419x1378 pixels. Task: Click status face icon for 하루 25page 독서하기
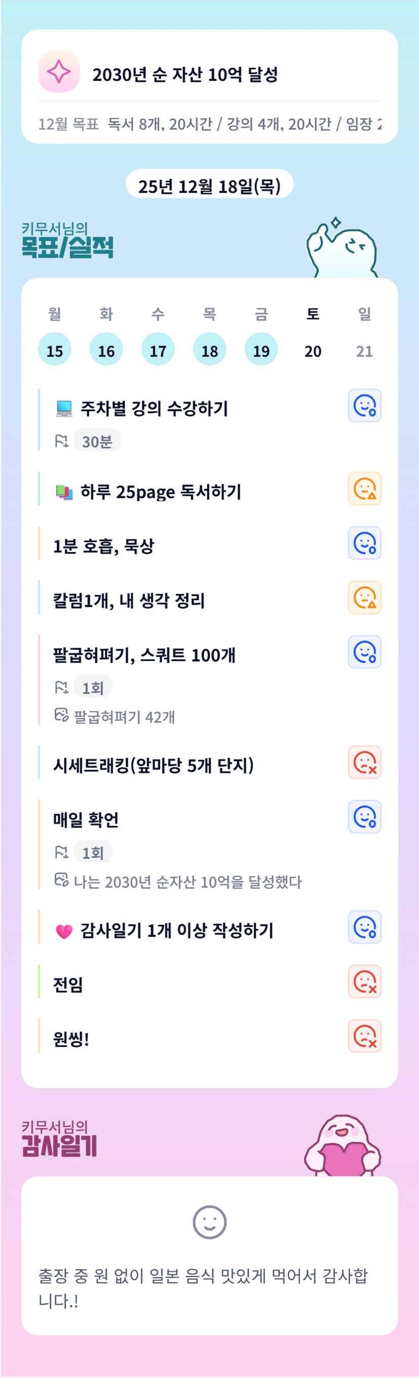[364, 488]
